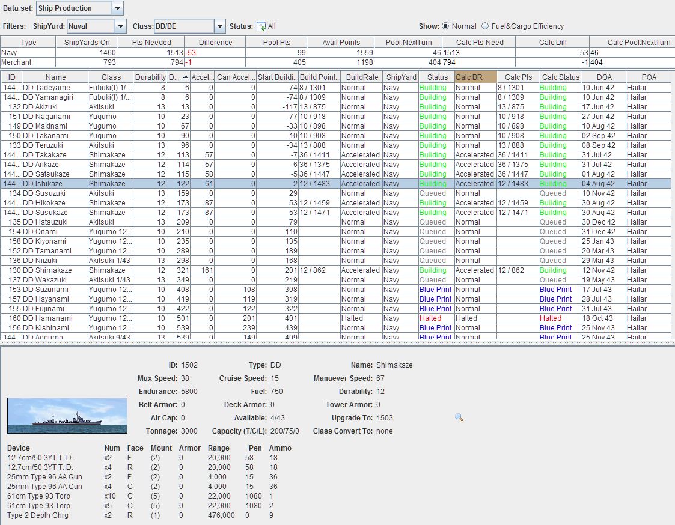Select the DD Ishikaze highlighted row
The width and height of the screenshot is (675, 525).
[x=336, y=183]
